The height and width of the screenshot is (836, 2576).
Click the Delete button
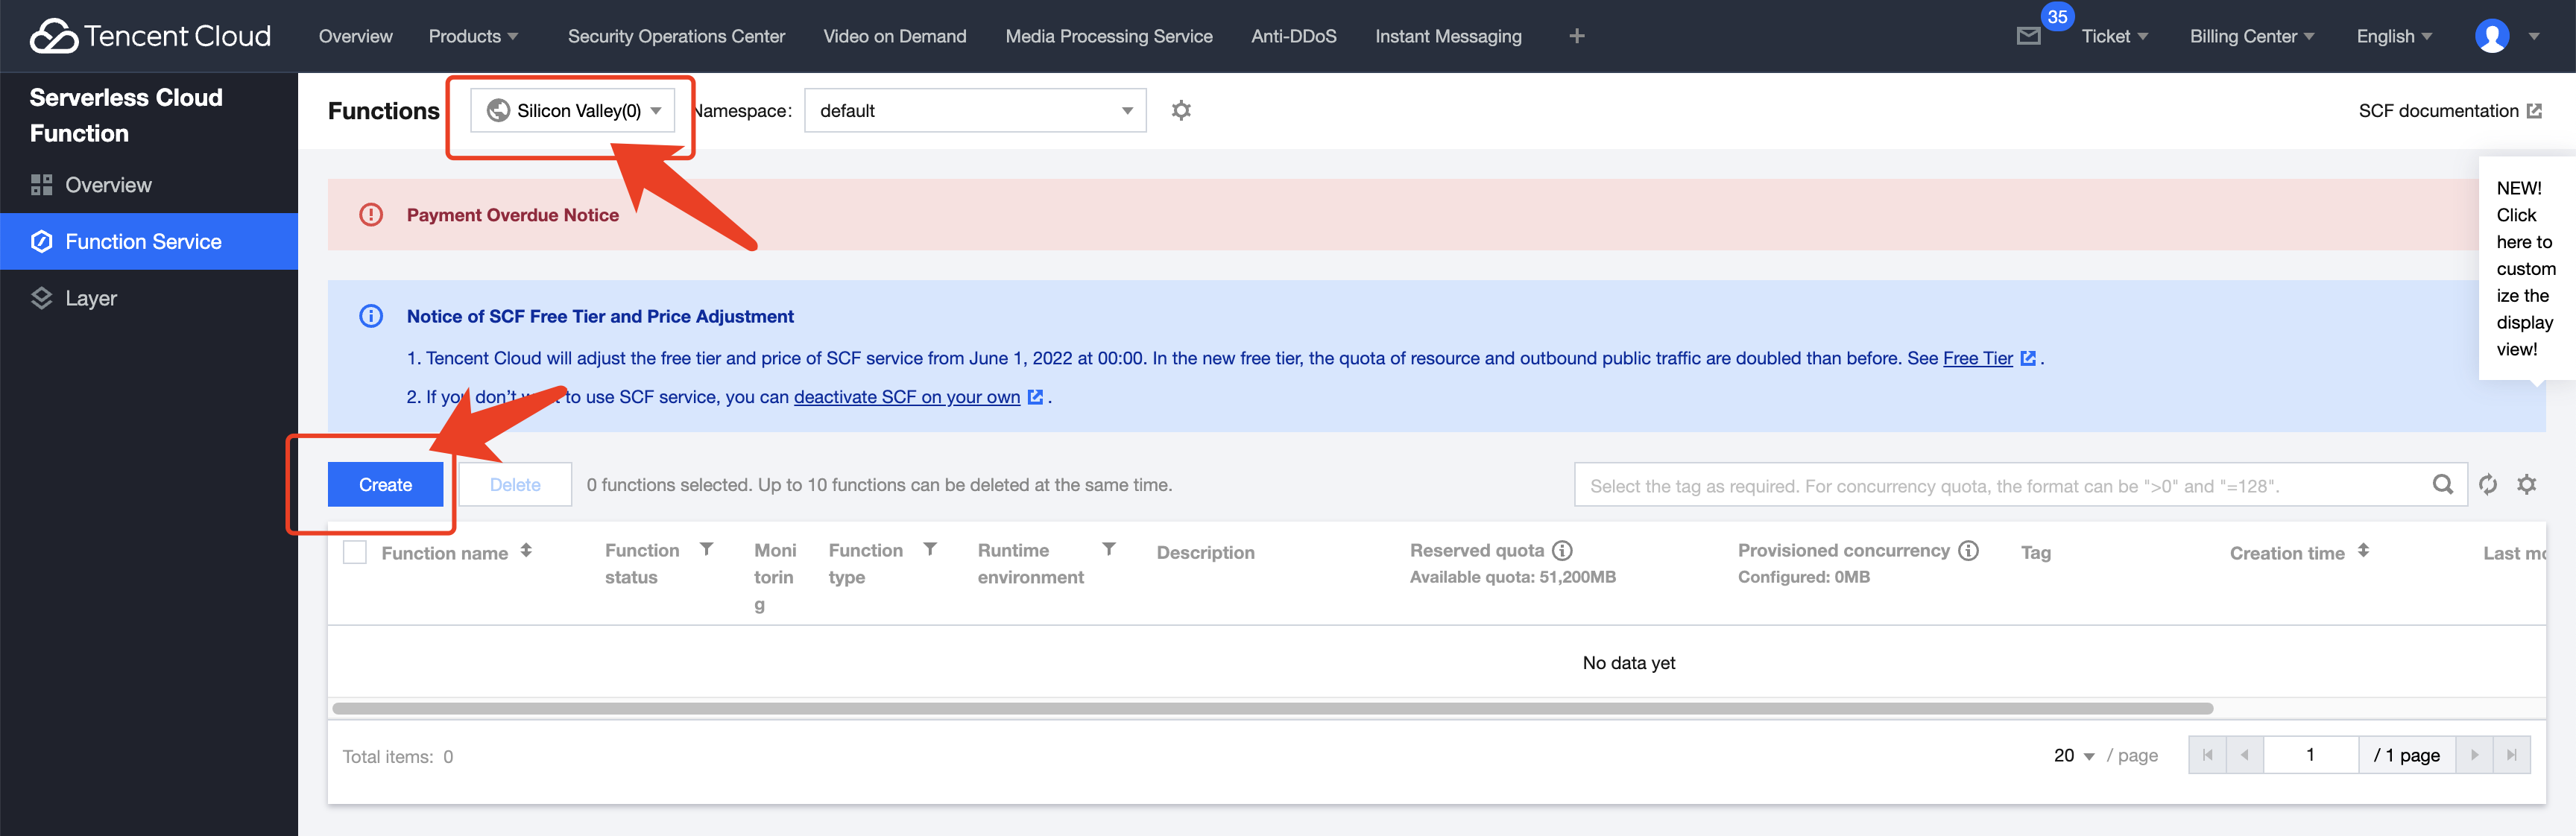(515, 484)
